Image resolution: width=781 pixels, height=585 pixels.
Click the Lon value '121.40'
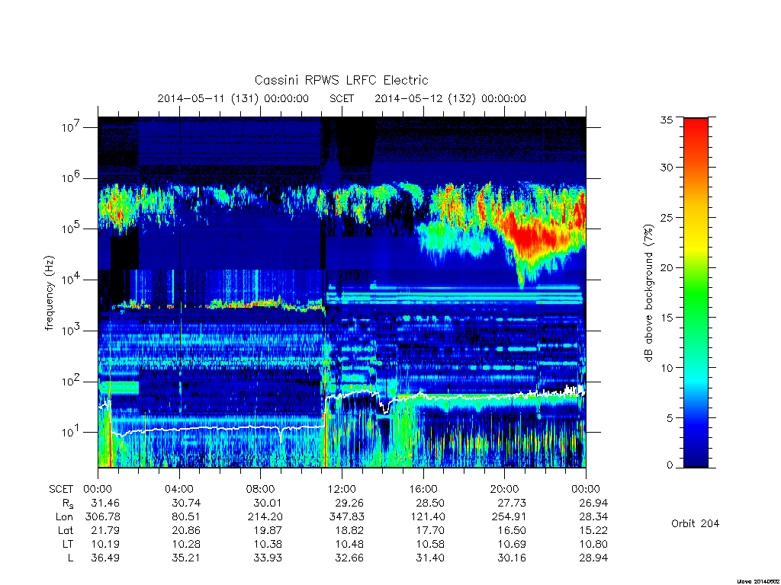click(428, 517)
